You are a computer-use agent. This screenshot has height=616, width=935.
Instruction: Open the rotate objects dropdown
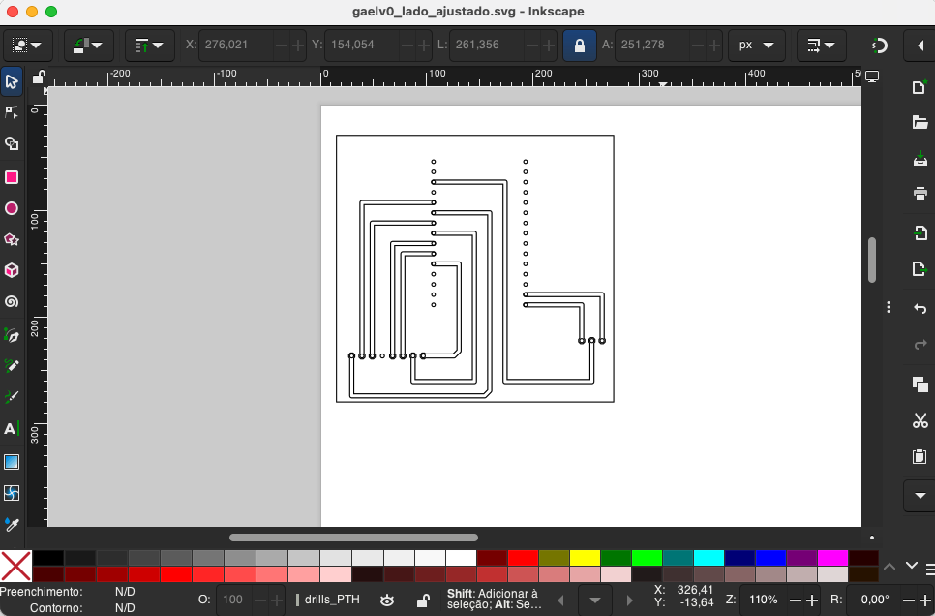[89, 46]
